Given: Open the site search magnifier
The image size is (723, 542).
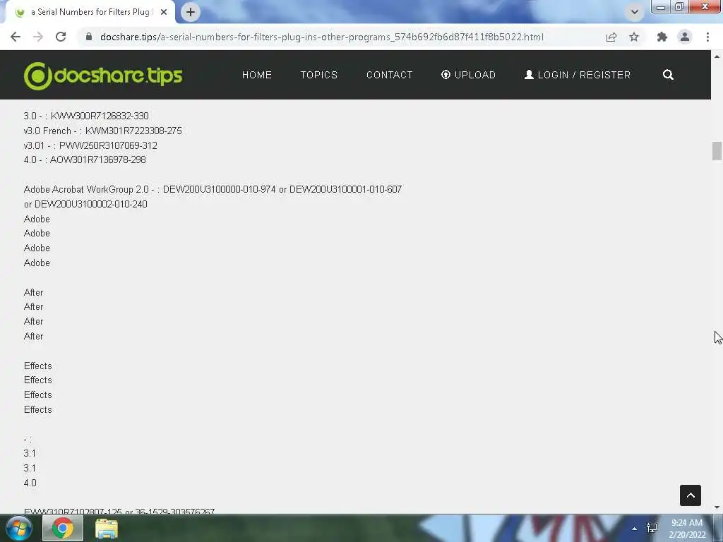Looking at the screenshot, I should click(668, 75).
